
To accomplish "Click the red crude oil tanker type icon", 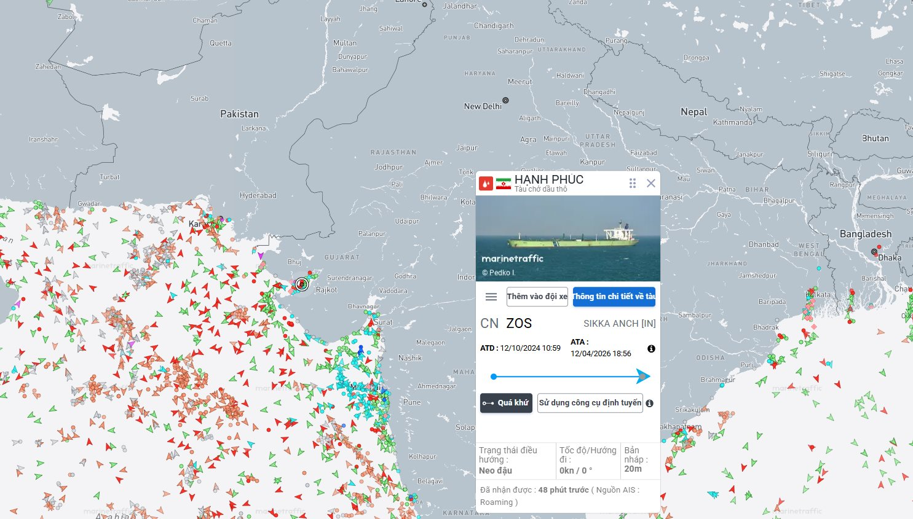I will click(486, 182).
